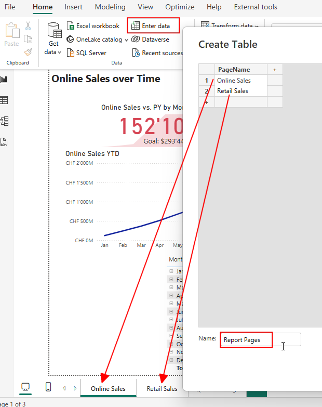This screenshot has width=322, height=407.
Task: Connect to SQL Server source
Action: coord(86,53)
